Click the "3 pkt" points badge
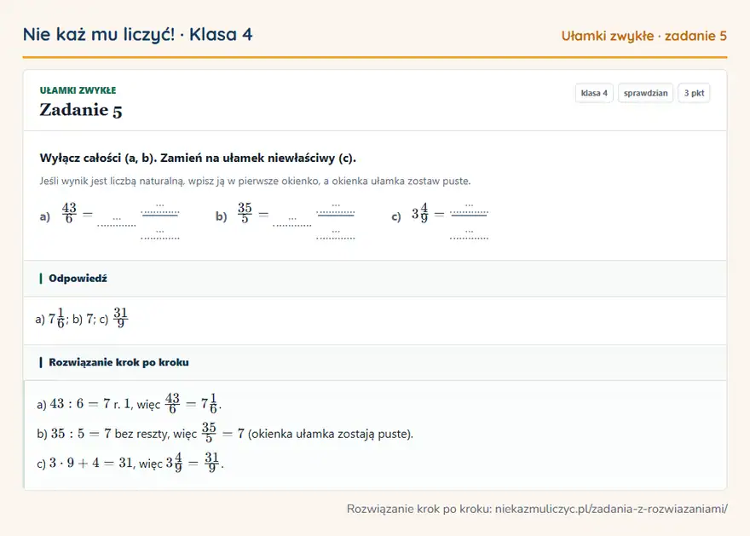Screen dimensions: 750x536 click(x=694, y=93)
